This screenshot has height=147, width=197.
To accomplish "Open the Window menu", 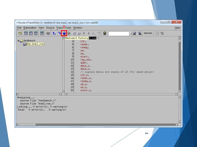I will click(78, 28).
